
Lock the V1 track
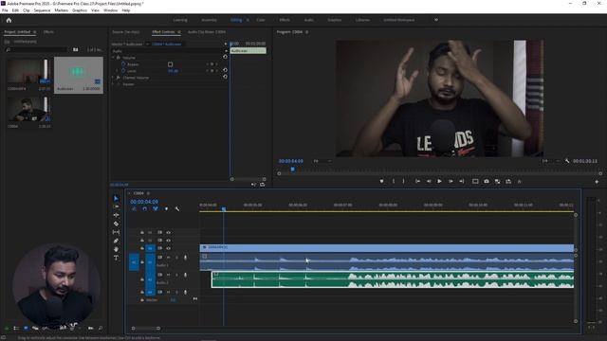click(142, 248)
